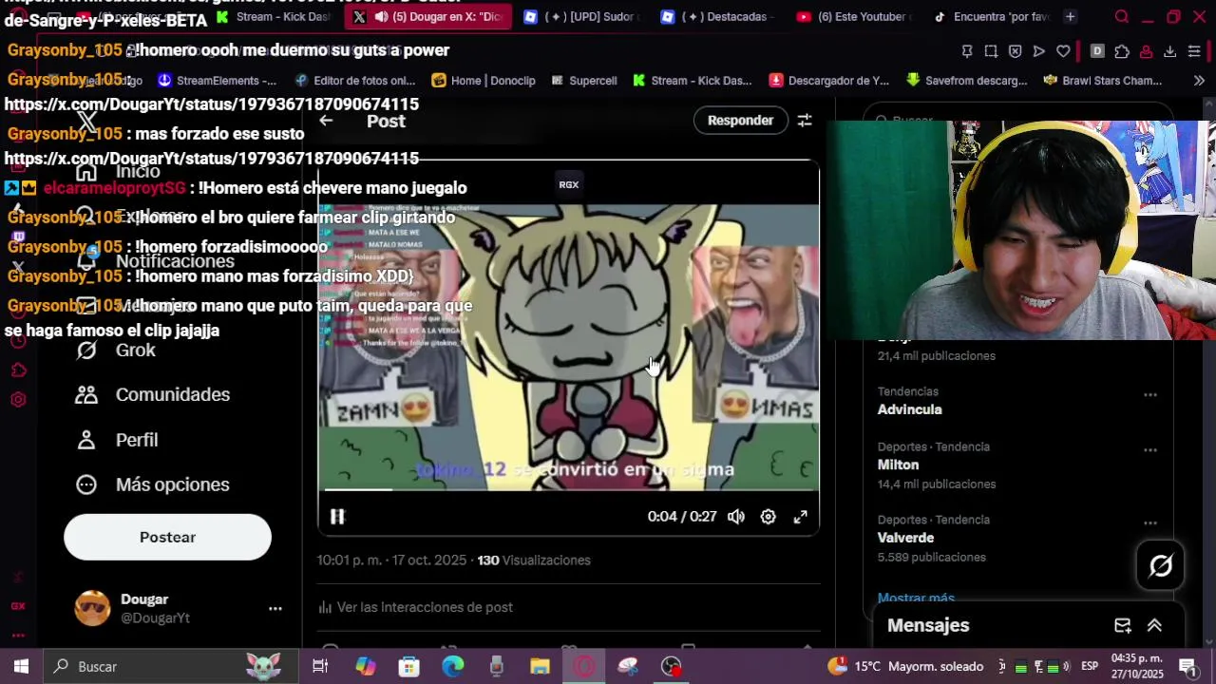Switch the video to fullscreen
The image size is (1216, 684).
[800, 516]
